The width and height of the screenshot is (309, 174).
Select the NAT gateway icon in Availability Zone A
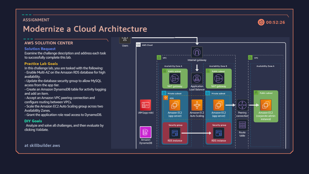click(x=175, y=78)
